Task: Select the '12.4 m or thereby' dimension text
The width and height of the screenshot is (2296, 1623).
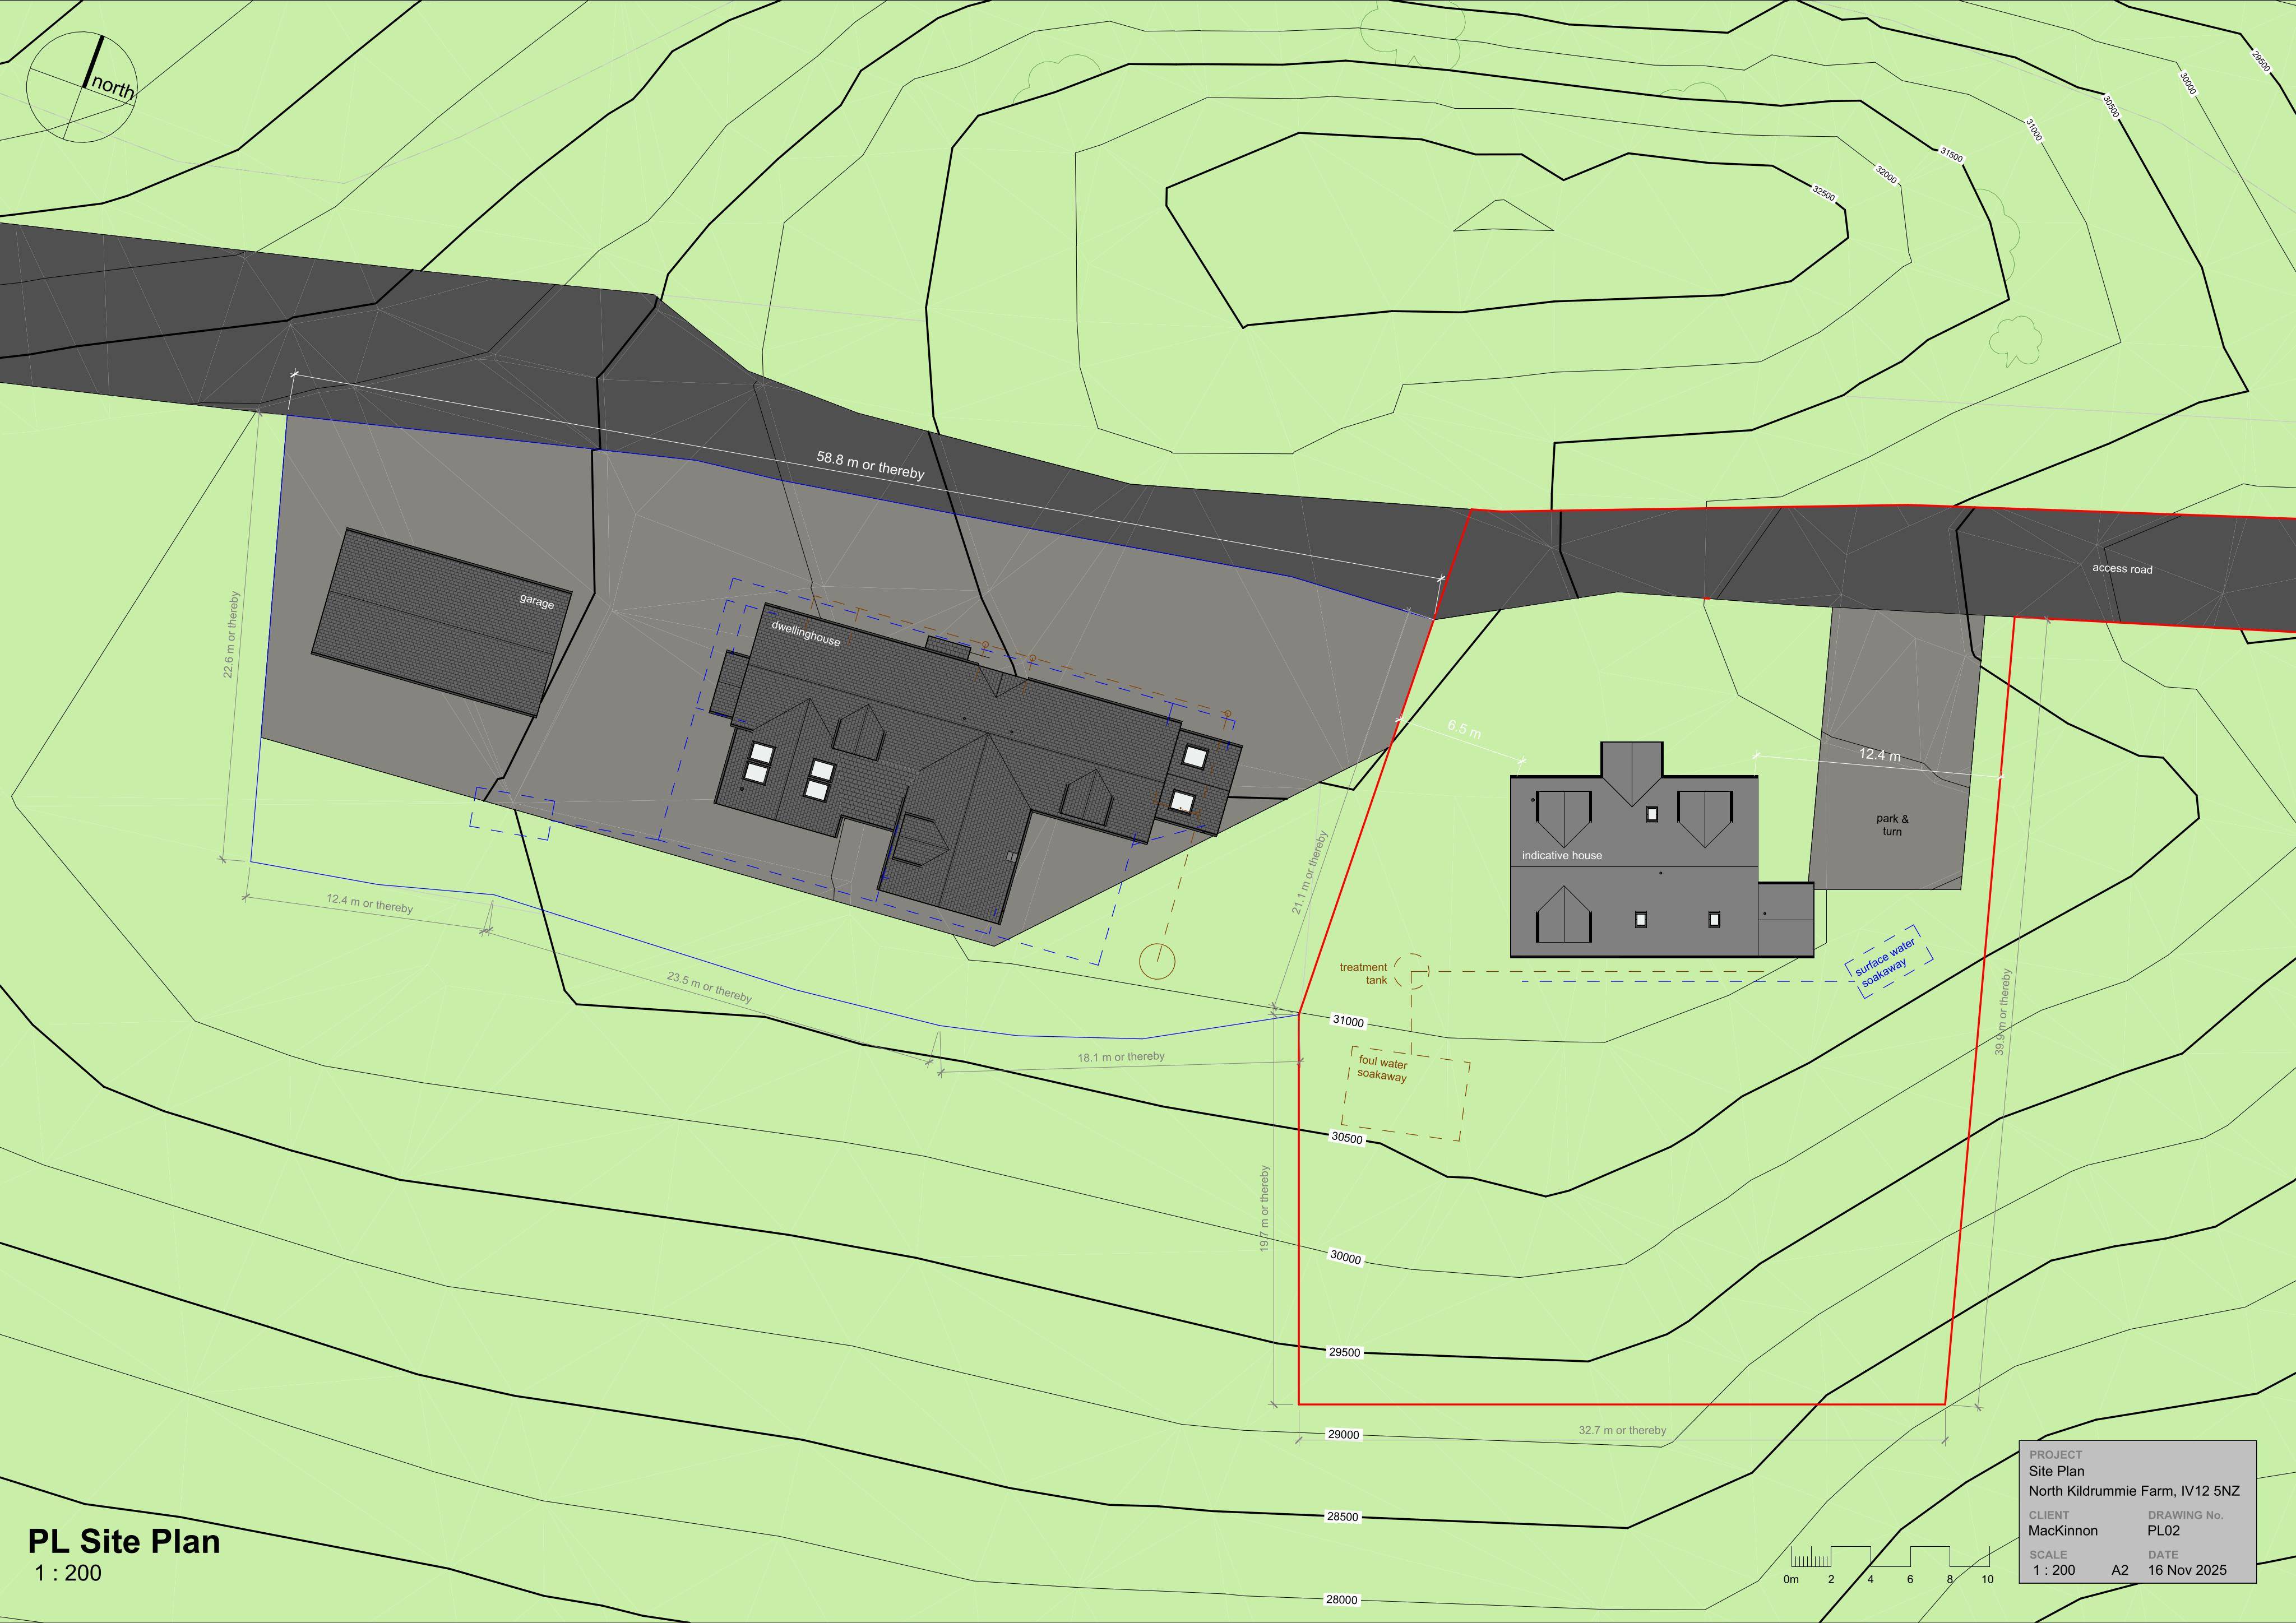Action: pyautogui.click(x=369, y=903)
